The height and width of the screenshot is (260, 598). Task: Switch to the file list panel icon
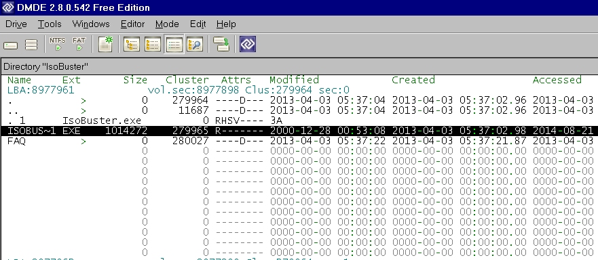(x=153, y=44)
